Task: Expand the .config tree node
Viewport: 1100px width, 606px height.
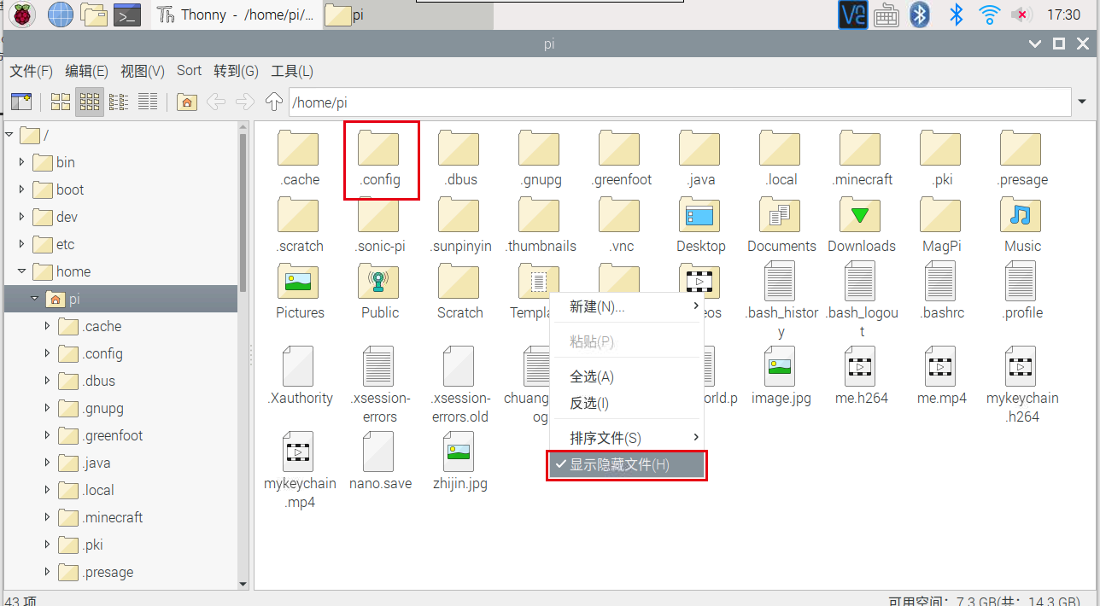Action: click(48, 353)
